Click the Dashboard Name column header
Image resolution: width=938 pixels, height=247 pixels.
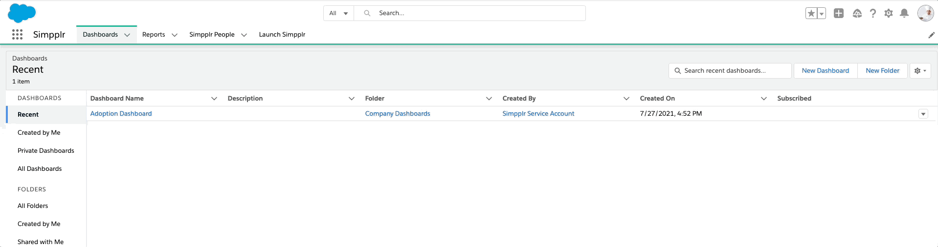(x=117, y=99)
